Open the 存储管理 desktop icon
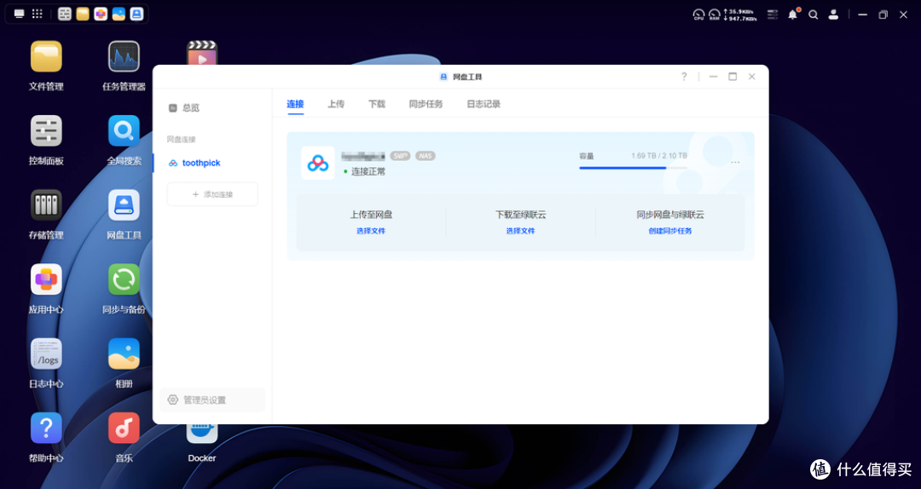The width and height of the screenshot is (921, 489). pos(46,205)
